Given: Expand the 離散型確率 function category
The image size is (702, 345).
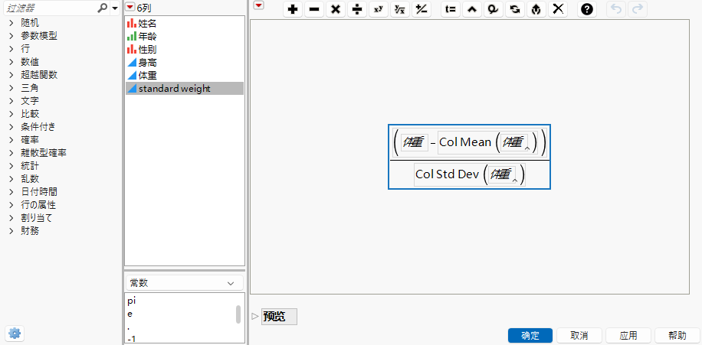Looking at the screenshot, I should pyautogui.click(x=11, y=153).
